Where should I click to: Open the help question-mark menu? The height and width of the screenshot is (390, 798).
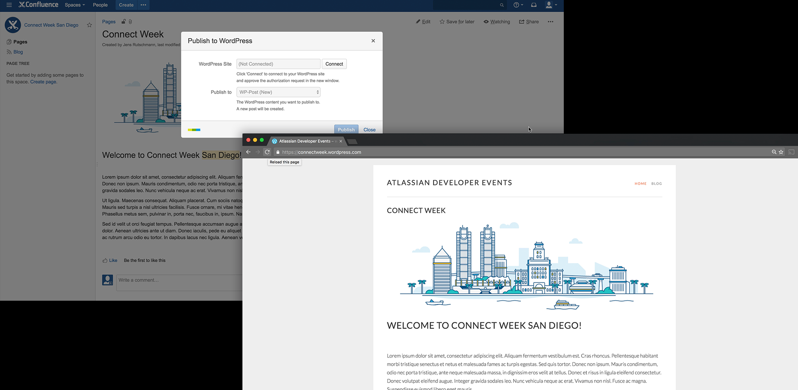(518, 5)
